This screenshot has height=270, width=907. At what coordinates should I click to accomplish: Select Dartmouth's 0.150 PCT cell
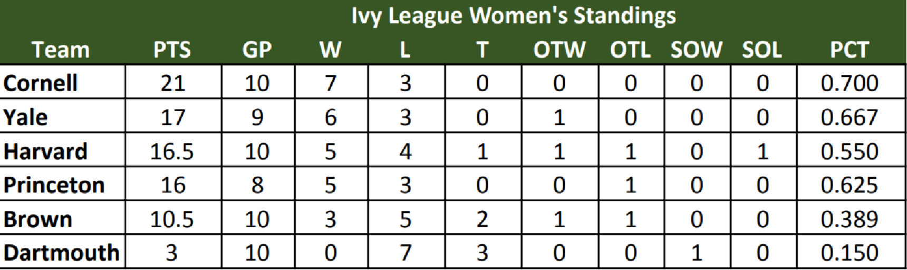tap(850, 253)
